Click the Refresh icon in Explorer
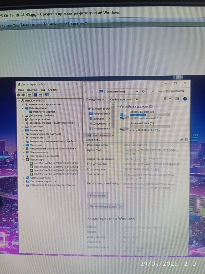This screenshot has height=274, width=205. coord(143,91)
